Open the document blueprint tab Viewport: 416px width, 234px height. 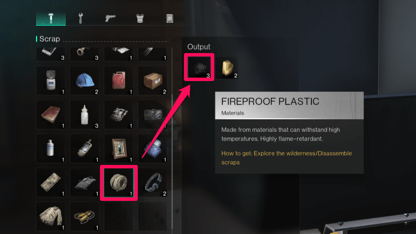tap(170, 19)
